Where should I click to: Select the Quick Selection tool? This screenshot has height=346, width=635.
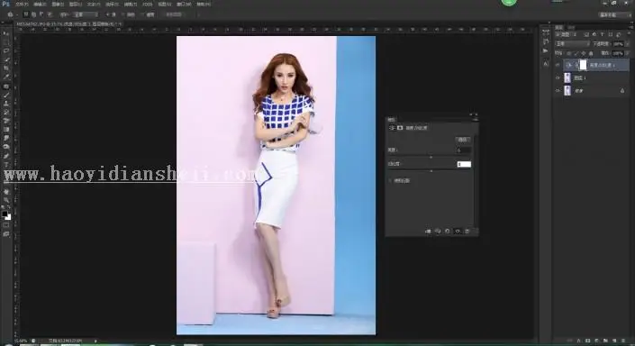pos(6,59)
